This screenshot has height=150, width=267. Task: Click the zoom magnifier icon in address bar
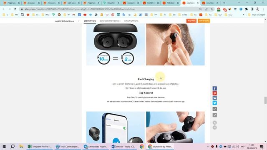pos(200,9)
